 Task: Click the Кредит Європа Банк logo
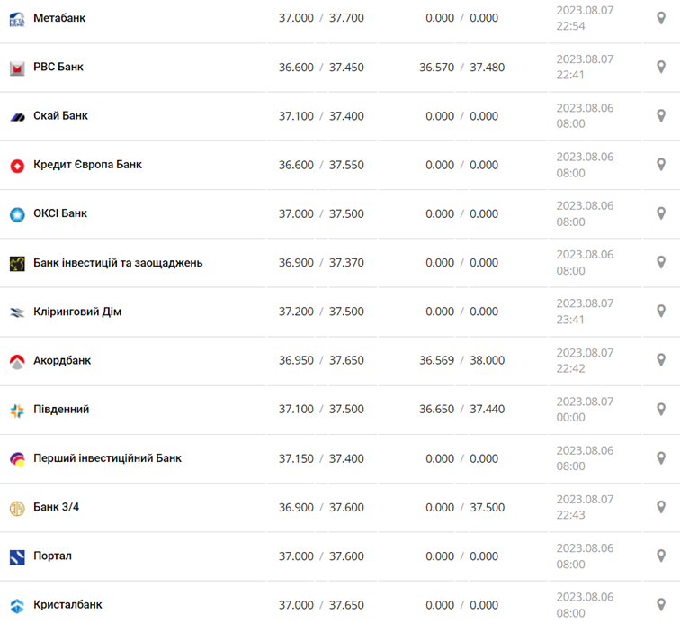17,166
